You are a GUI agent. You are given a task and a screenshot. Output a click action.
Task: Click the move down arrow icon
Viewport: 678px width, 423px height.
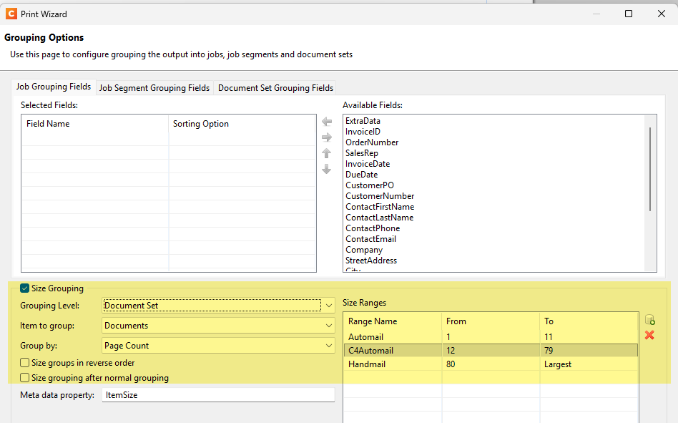[x=327, y=170]
